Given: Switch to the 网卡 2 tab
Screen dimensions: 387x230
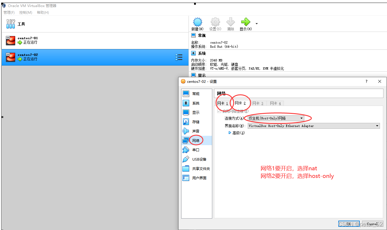Looking at the screenshot, I should 240,103.
